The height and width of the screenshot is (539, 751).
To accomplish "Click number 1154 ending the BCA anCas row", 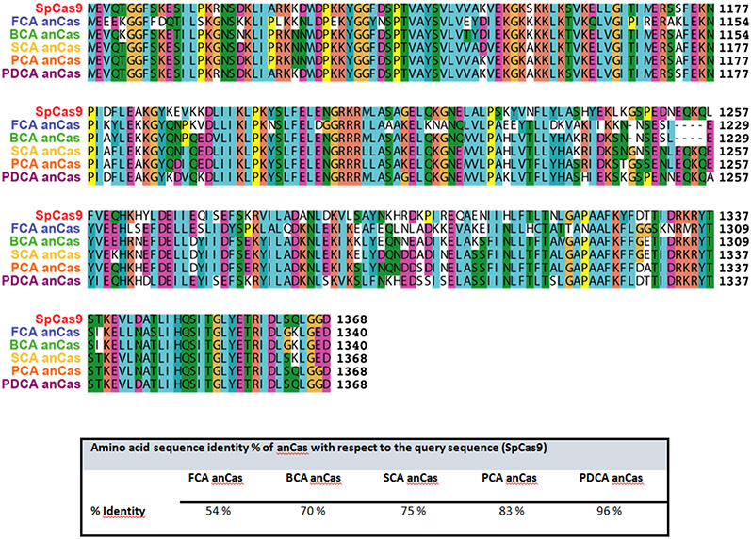I will tap(733, 35).
